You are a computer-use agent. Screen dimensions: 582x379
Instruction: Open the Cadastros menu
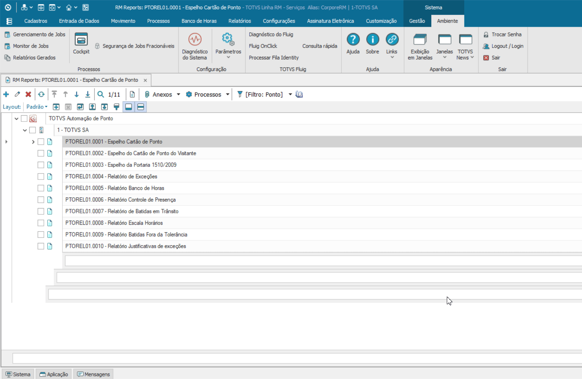(x=36, y=21)
